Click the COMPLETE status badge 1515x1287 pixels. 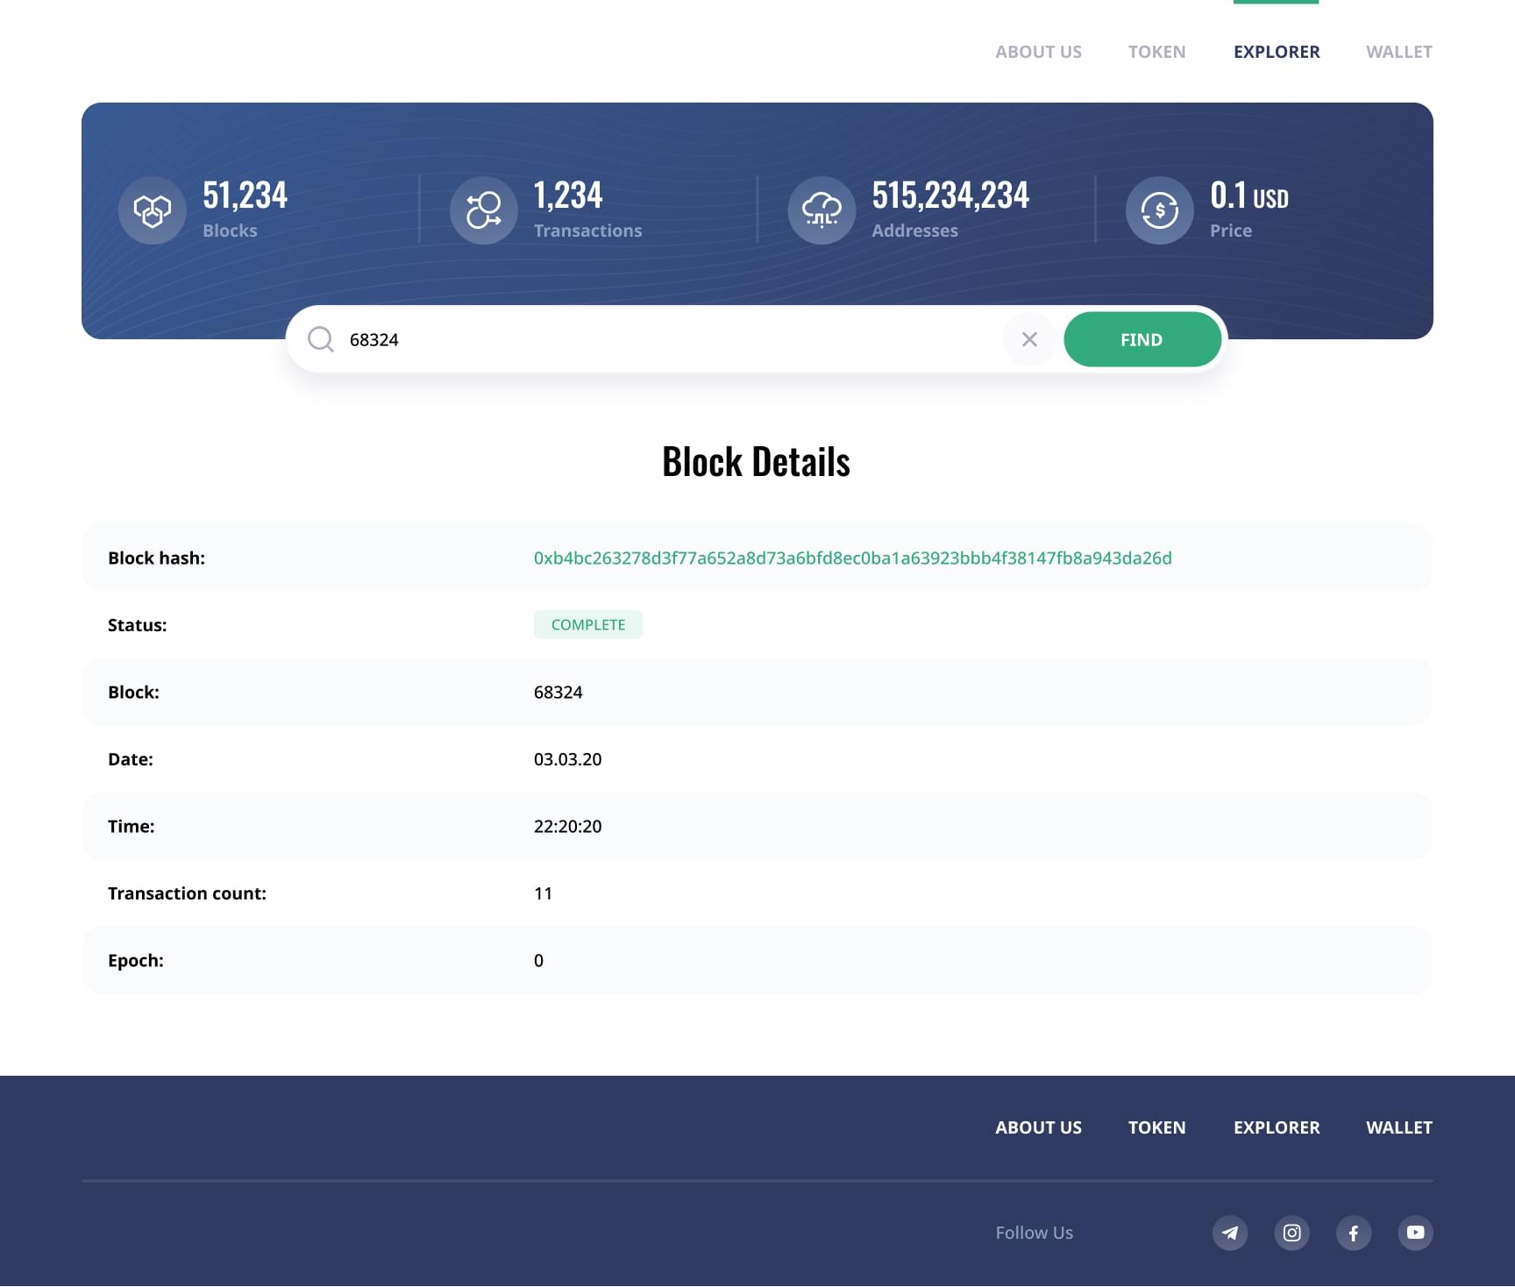point(588,625)
